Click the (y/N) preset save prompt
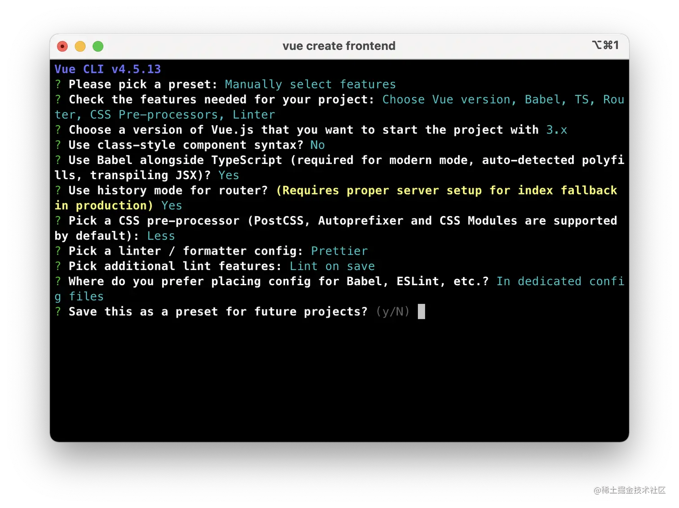Viewport: 679px width, 508px height. (x=392, y=311)
